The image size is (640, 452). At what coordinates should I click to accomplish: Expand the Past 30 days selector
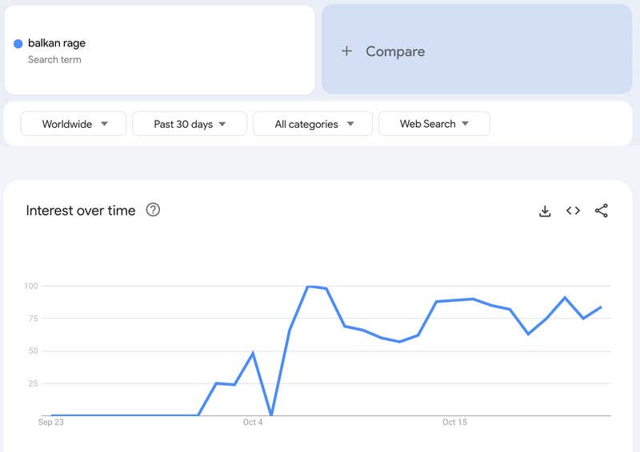tap(190, 124)
